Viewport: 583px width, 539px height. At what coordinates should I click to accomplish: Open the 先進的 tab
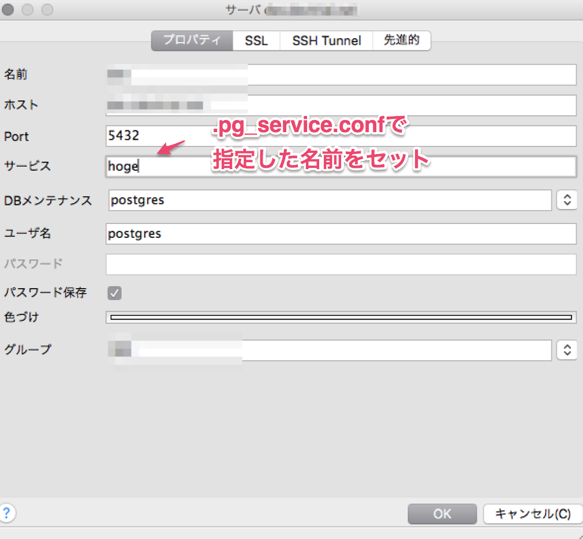point(402,40)
